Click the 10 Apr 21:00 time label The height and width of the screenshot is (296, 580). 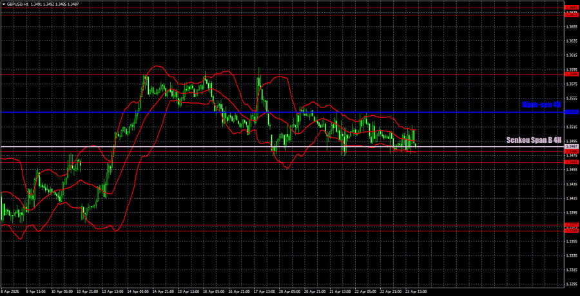(x=86, y=291)
